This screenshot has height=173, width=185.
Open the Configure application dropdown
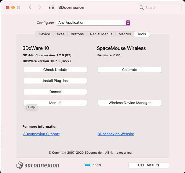click(93, 23)
